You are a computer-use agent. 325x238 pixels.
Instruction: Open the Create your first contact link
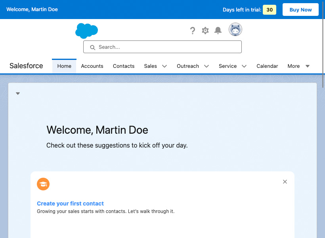pyautogui.click(x=70, y=203)
